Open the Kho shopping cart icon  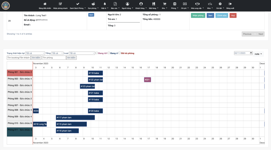tap(164, 4)
